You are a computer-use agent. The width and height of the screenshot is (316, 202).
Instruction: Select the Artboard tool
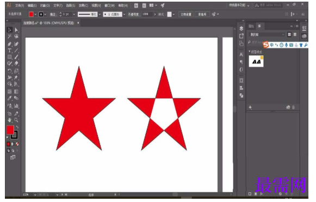point(9,113)
